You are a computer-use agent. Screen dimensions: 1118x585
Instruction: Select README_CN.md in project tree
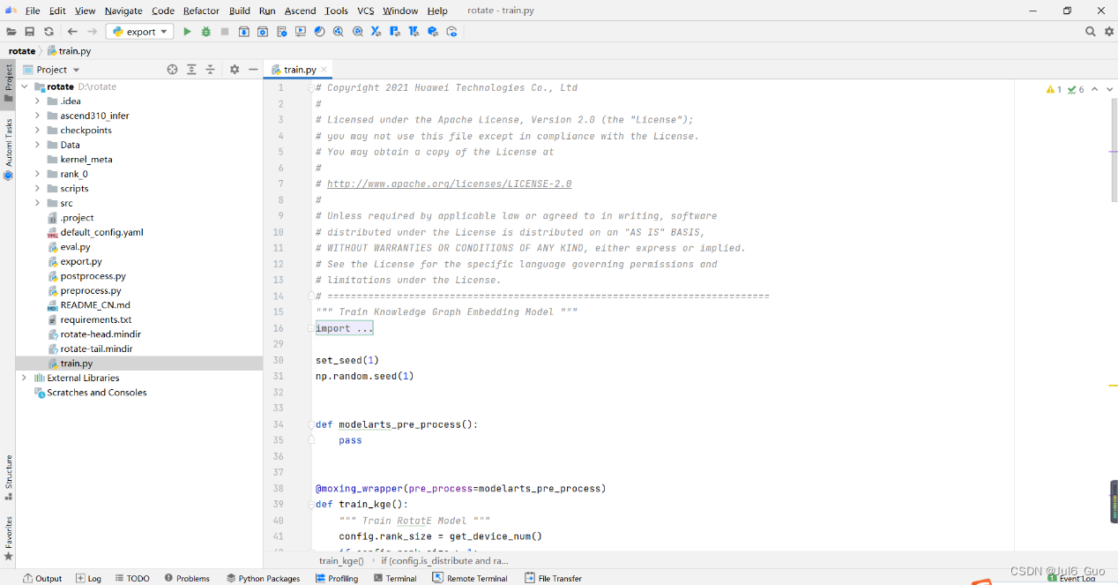click(95, 305)
